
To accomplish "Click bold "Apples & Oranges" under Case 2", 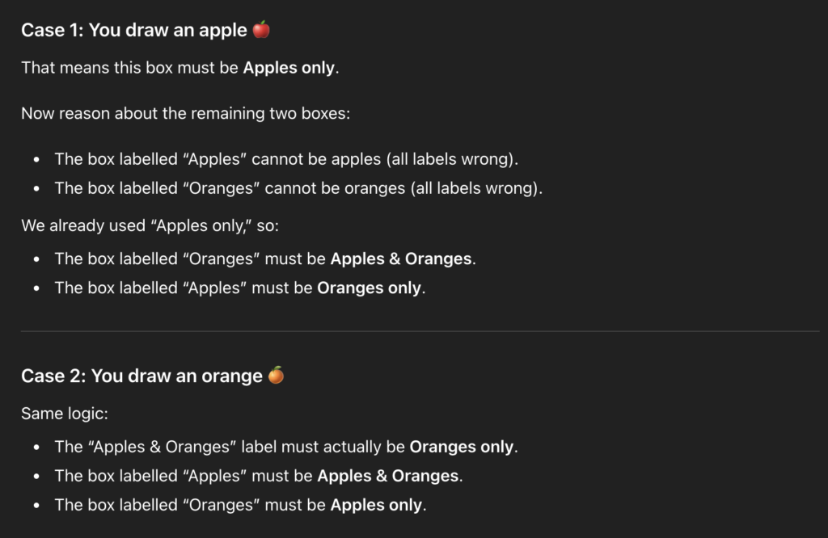I will point(388,476).
